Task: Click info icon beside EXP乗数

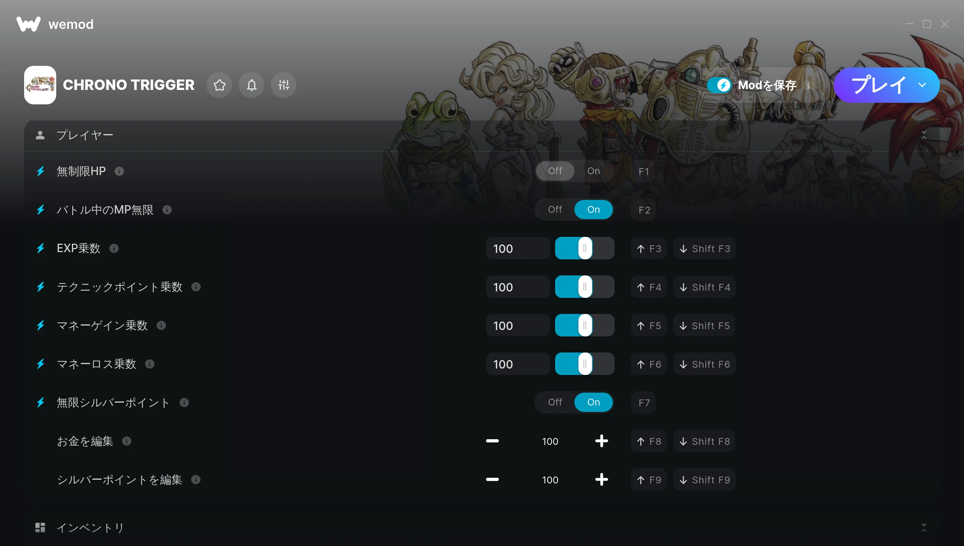Action: coord(114,249)
